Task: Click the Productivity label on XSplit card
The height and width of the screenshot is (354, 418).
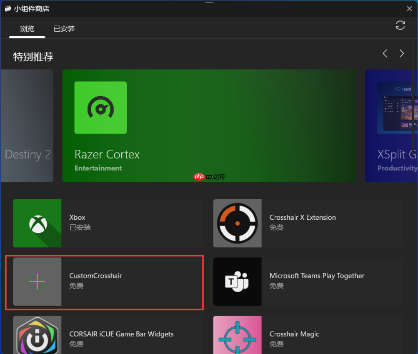Action: click(x=397, y=168)
